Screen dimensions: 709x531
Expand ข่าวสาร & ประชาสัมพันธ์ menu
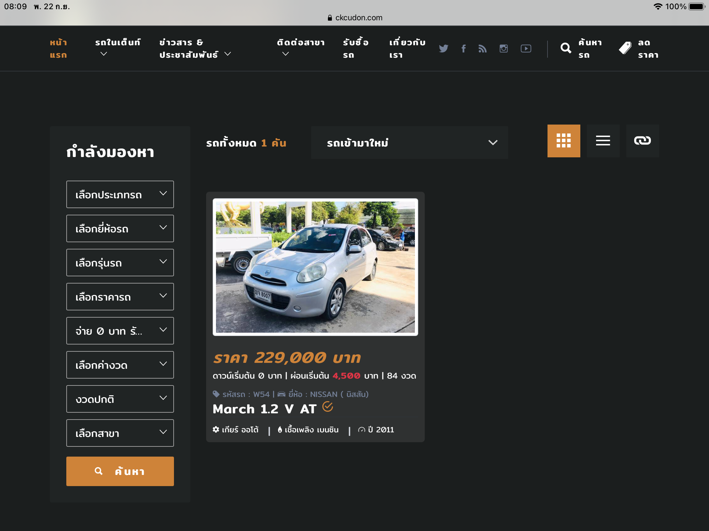coord(195,49)
